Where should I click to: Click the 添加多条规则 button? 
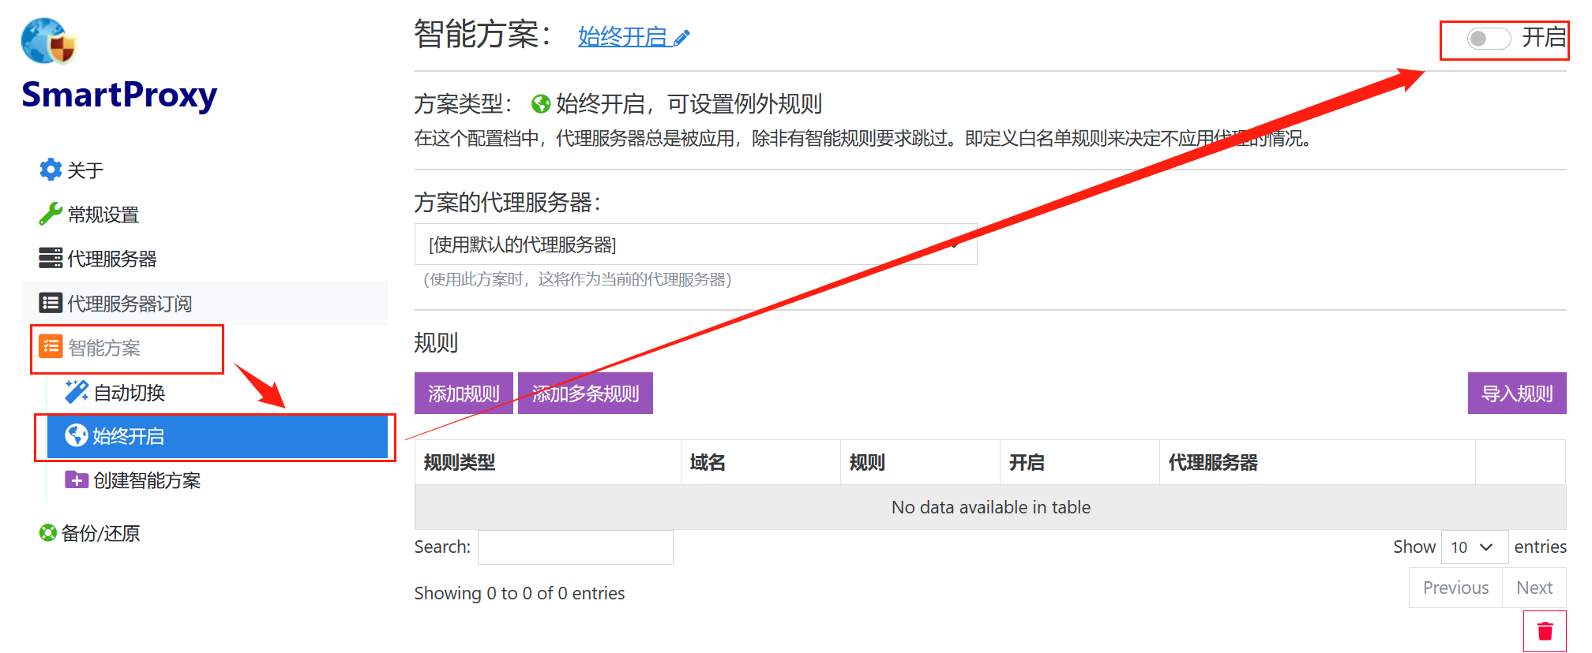click(585, 394)
